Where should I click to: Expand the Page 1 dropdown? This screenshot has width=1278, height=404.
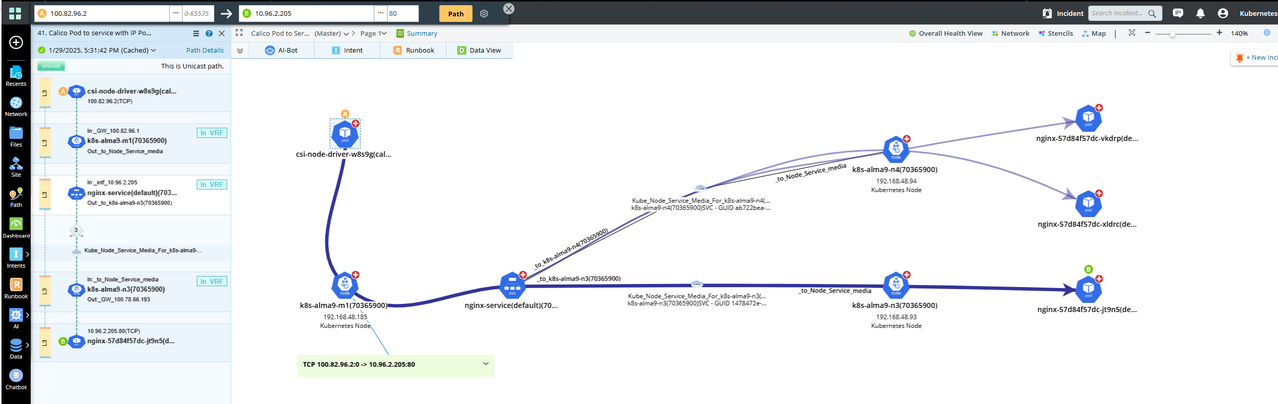tap(384, 33)
